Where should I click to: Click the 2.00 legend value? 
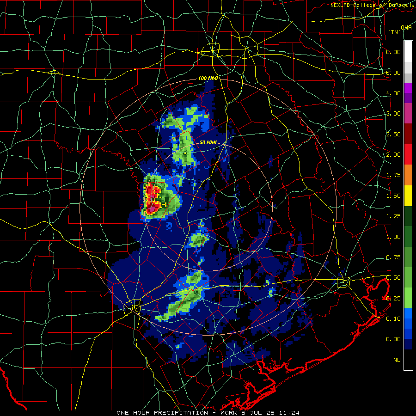[x=393, y=155]
